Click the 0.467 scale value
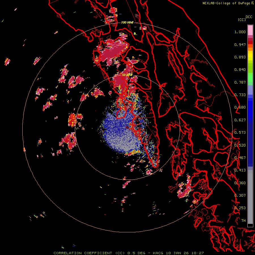The width and height of the screenshot is (255, 255). point(240,158)
